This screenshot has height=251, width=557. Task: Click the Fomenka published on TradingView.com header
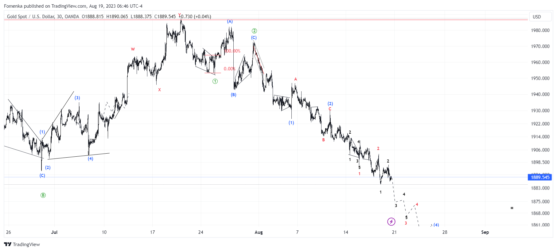click(73, 6)
